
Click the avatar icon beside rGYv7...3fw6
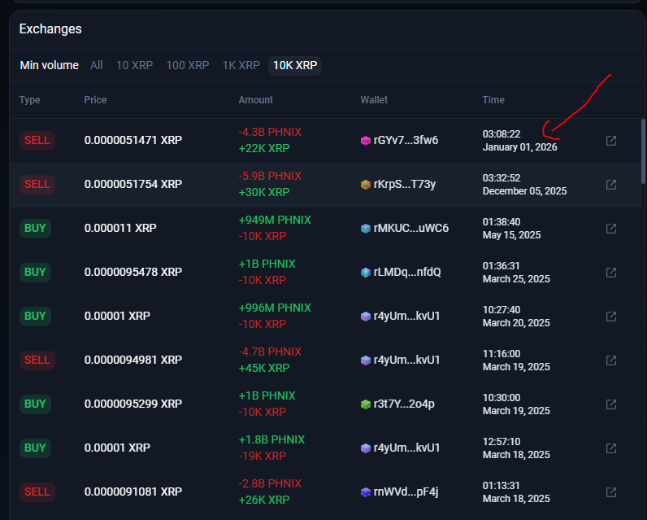click(x=366, y=141)
